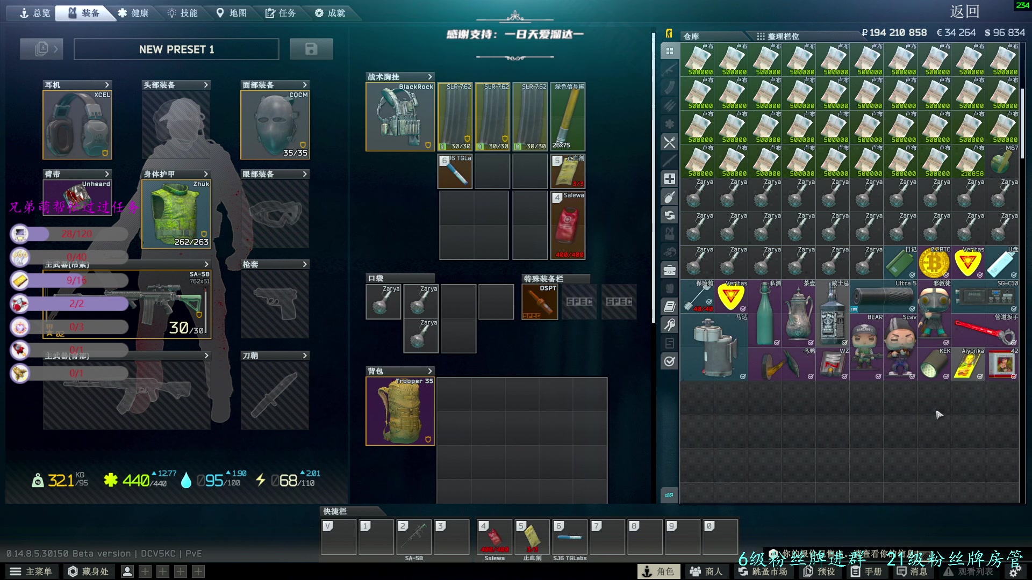Select the green signal flare in rig

click(568, 117)
